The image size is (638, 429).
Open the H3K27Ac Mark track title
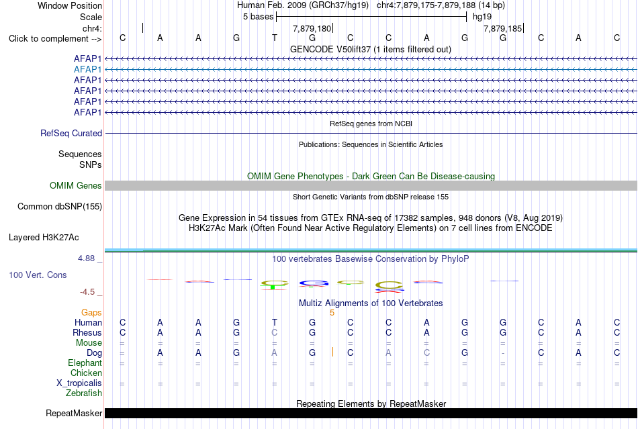(x=371, y=228)
